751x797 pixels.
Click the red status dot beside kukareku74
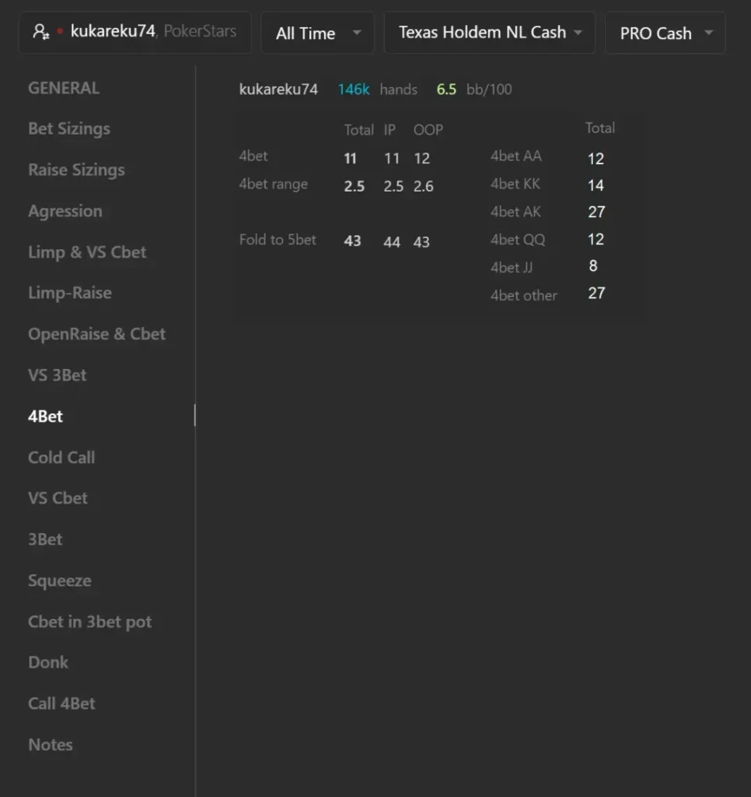(x=60, y=31)
